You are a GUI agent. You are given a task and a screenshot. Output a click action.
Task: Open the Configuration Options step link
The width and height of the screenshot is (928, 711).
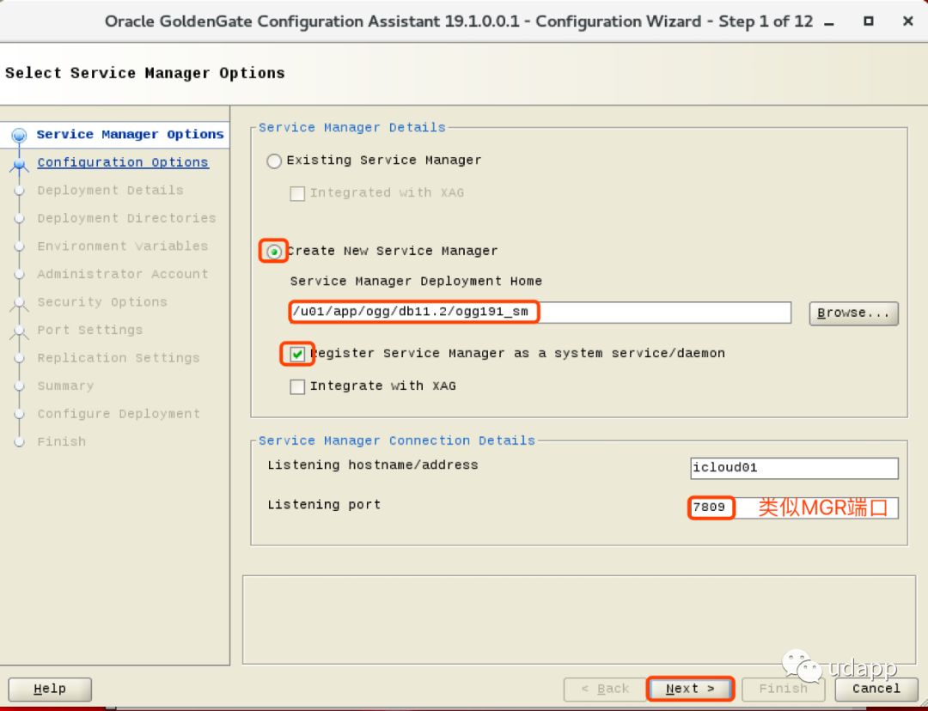click(x=122, y=162)
